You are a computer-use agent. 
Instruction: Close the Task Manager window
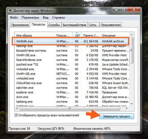(134, 10)
